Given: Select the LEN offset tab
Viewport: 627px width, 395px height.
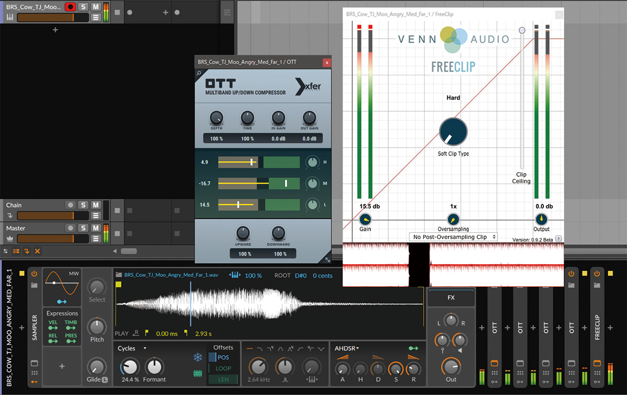Looking at the screenshot, I should [x=223, y=379].
